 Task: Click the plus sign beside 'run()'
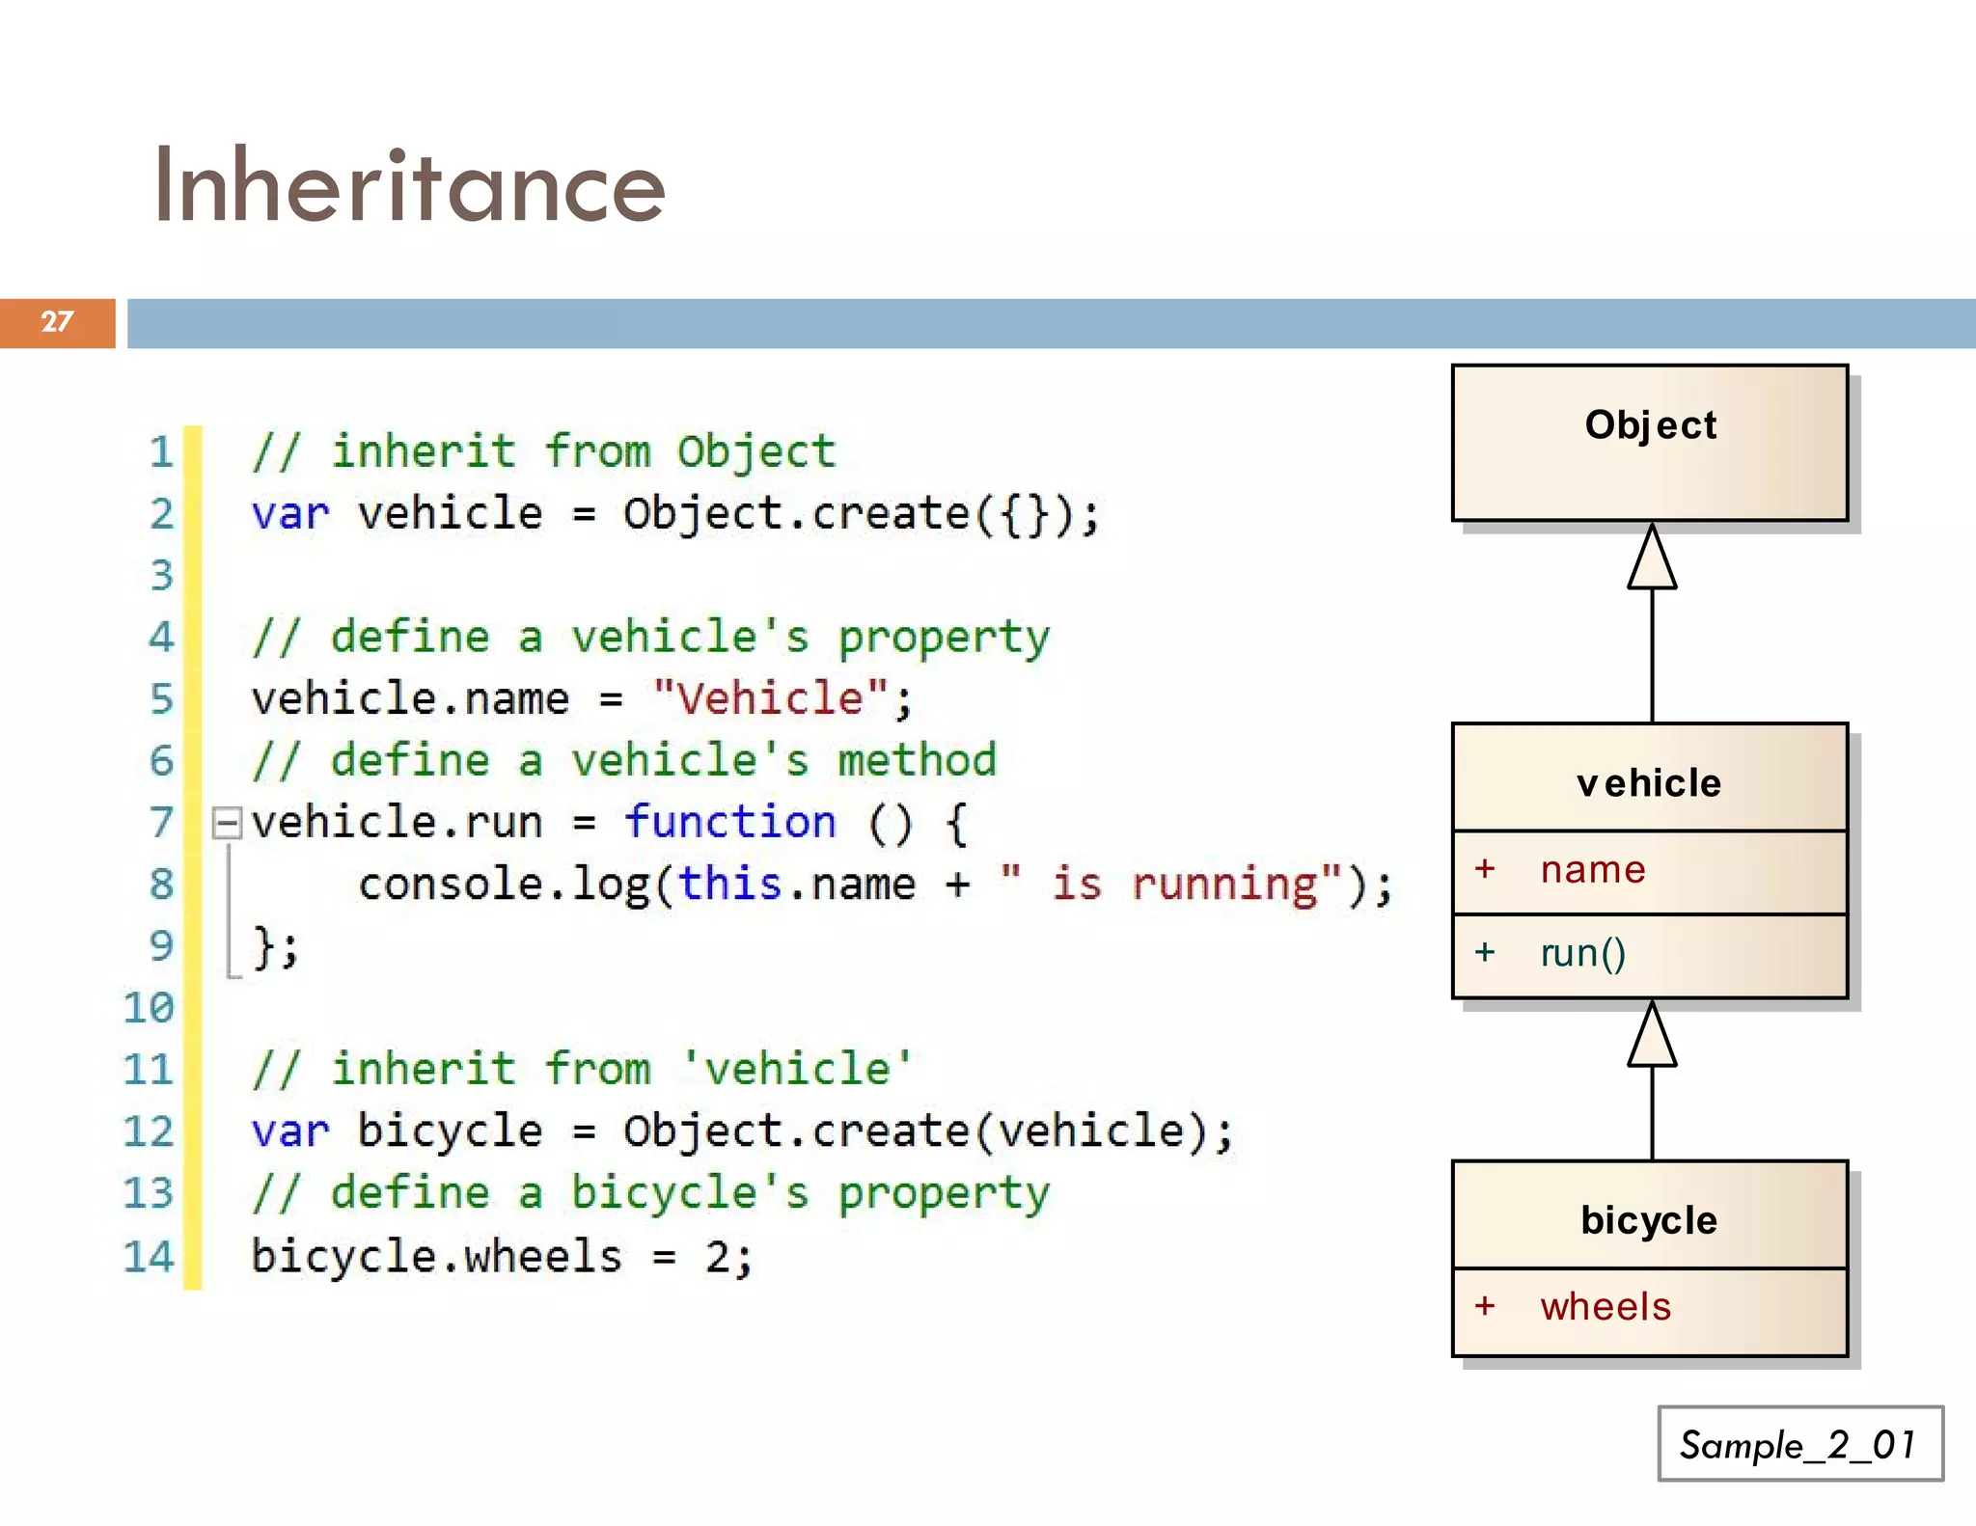(1485, 953)
